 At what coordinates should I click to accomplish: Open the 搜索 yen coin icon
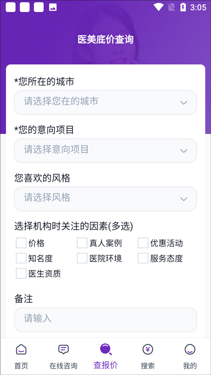(148, 350)
